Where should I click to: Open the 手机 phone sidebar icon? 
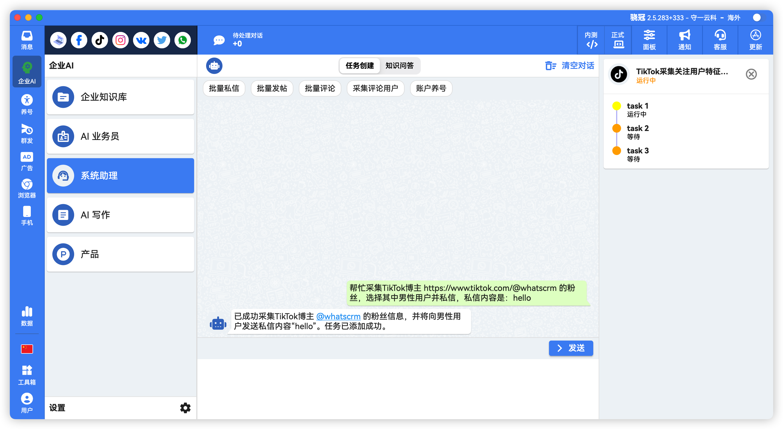pos(27,216)
